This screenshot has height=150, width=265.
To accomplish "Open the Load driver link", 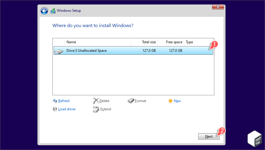I will pos(67,109).
